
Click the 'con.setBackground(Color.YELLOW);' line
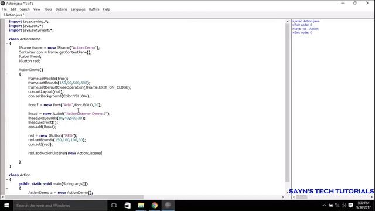tap(60, 96)
